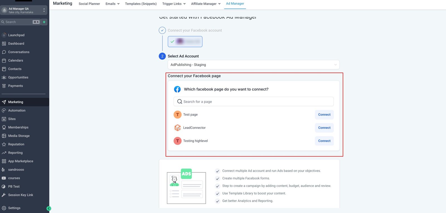
Task: Connect the LeadConnector Facebook page
Action: pos(324,128)
